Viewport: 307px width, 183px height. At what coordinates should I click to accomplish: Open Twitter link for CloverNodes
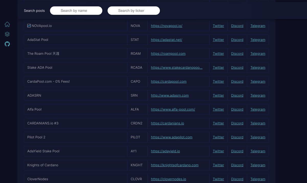pos(218,179)
